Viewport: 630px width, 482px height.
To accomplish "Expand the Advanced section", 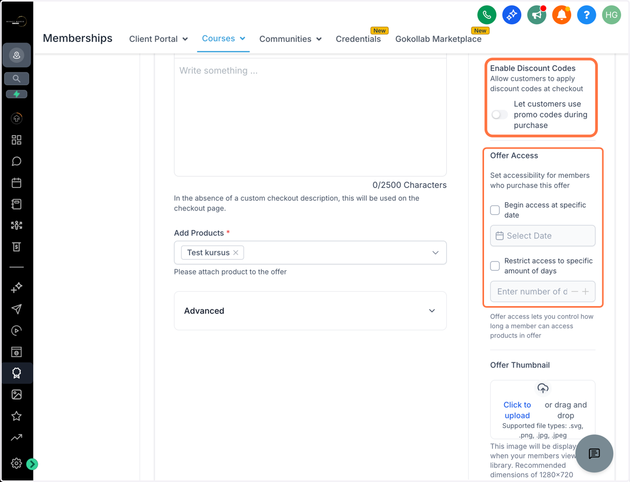I will [310, 311].
